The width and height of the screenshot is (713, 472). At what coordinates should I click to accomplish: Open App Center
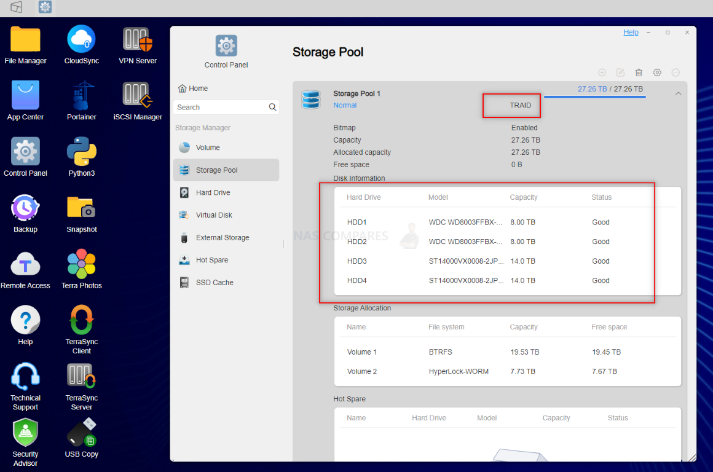[x=25, y=101]
